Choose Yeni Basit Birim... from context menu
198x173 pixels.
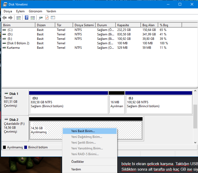[x=90, y=131]
